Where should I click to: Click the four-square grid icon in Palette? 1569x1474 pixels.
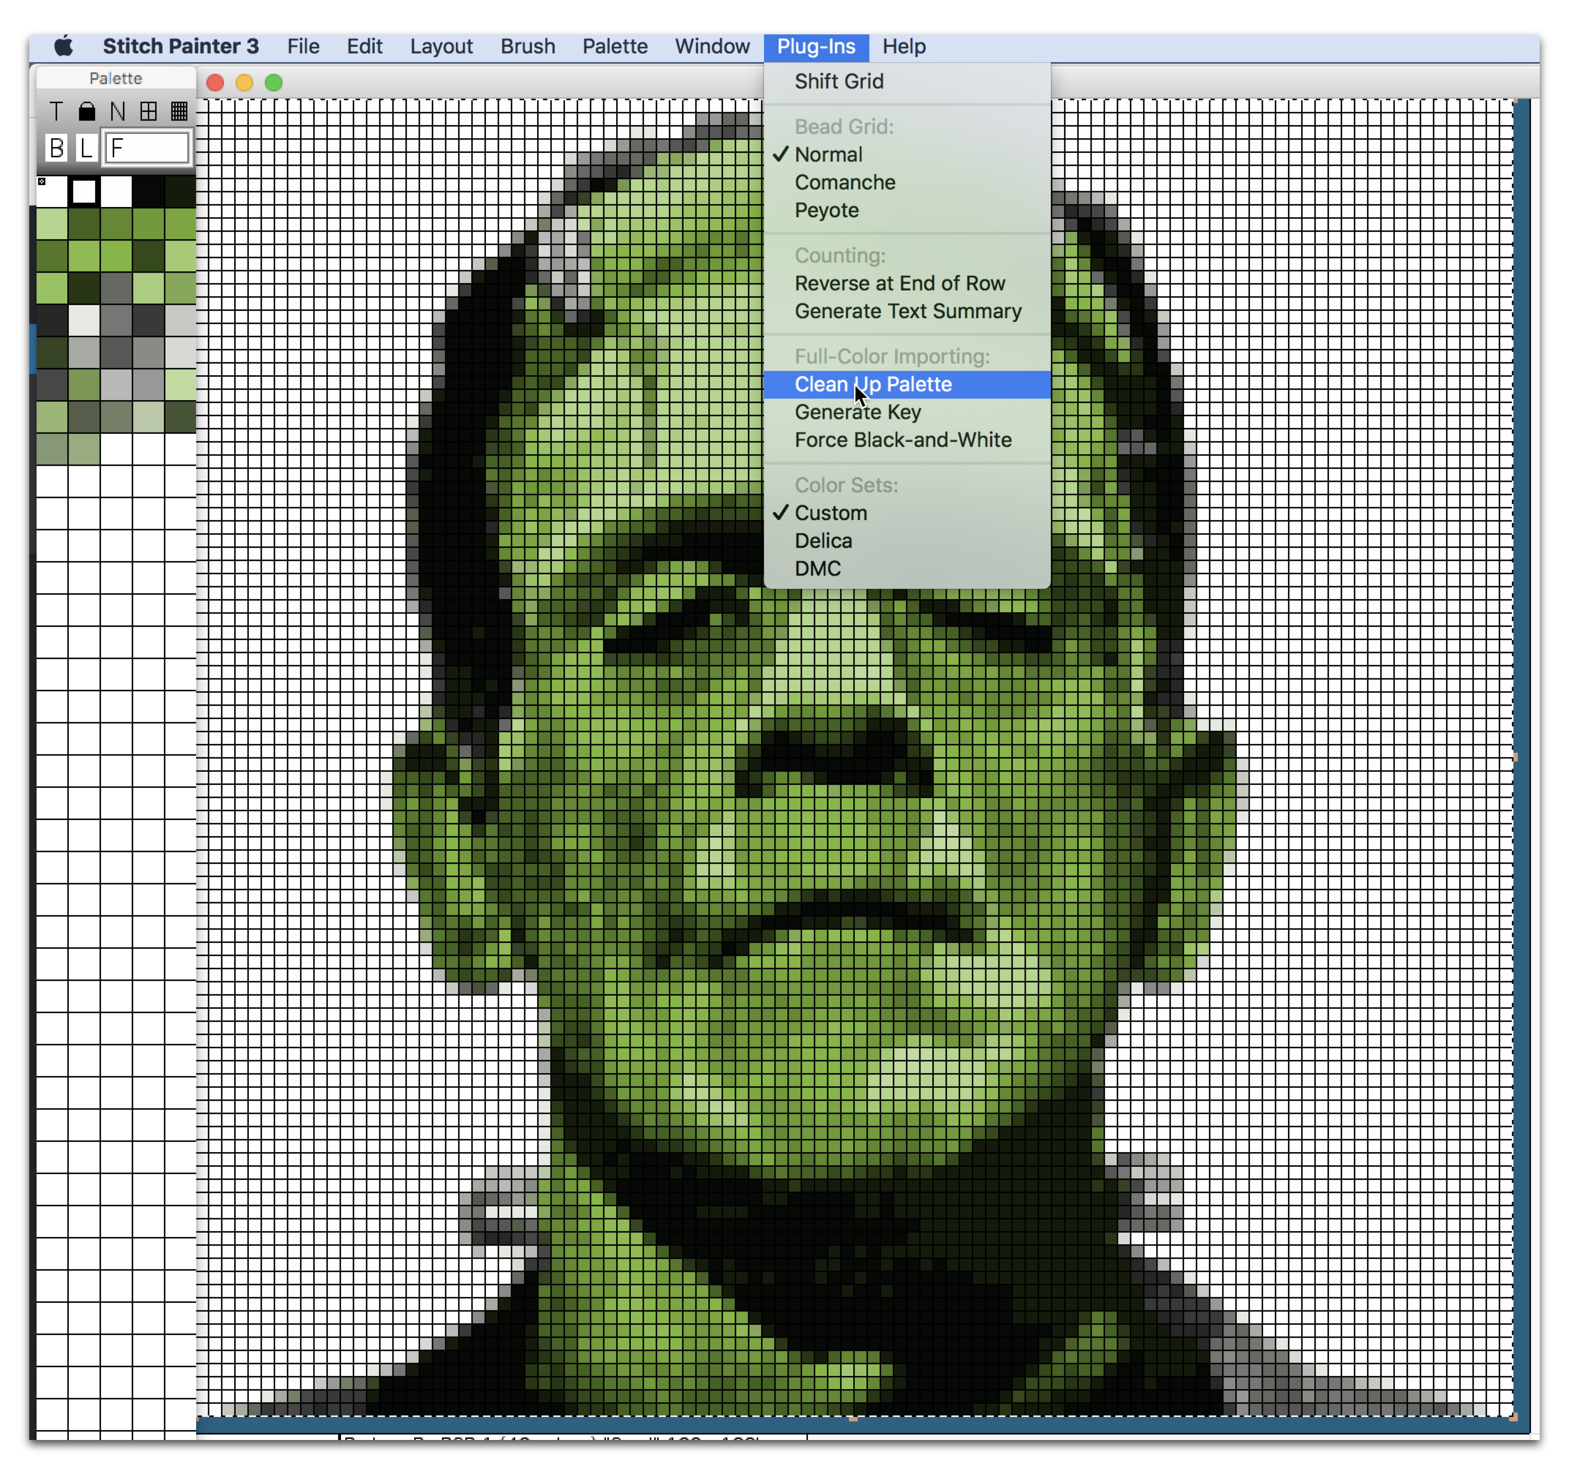149,111
